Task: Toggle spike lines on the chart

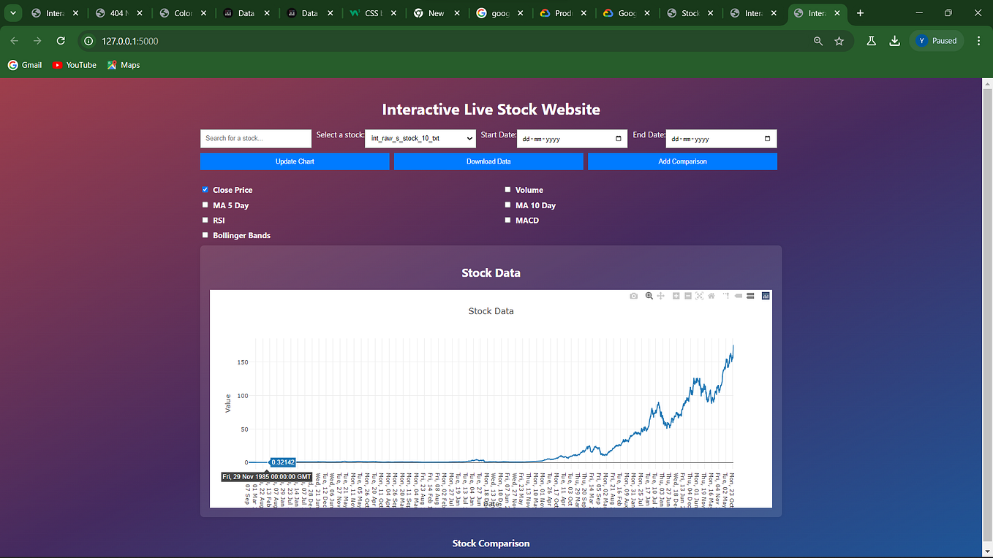Action: click(x=725, y=296)
